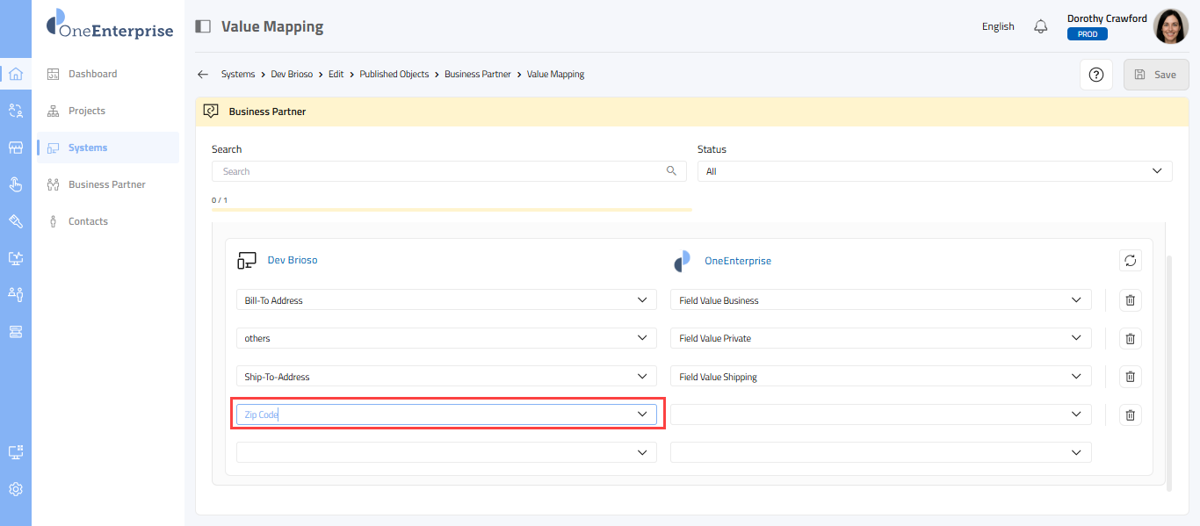This screenshot has height=526, width=1200.
Task: Click the Published Objects breadcrumb link
Action: (x=394, y=75)
